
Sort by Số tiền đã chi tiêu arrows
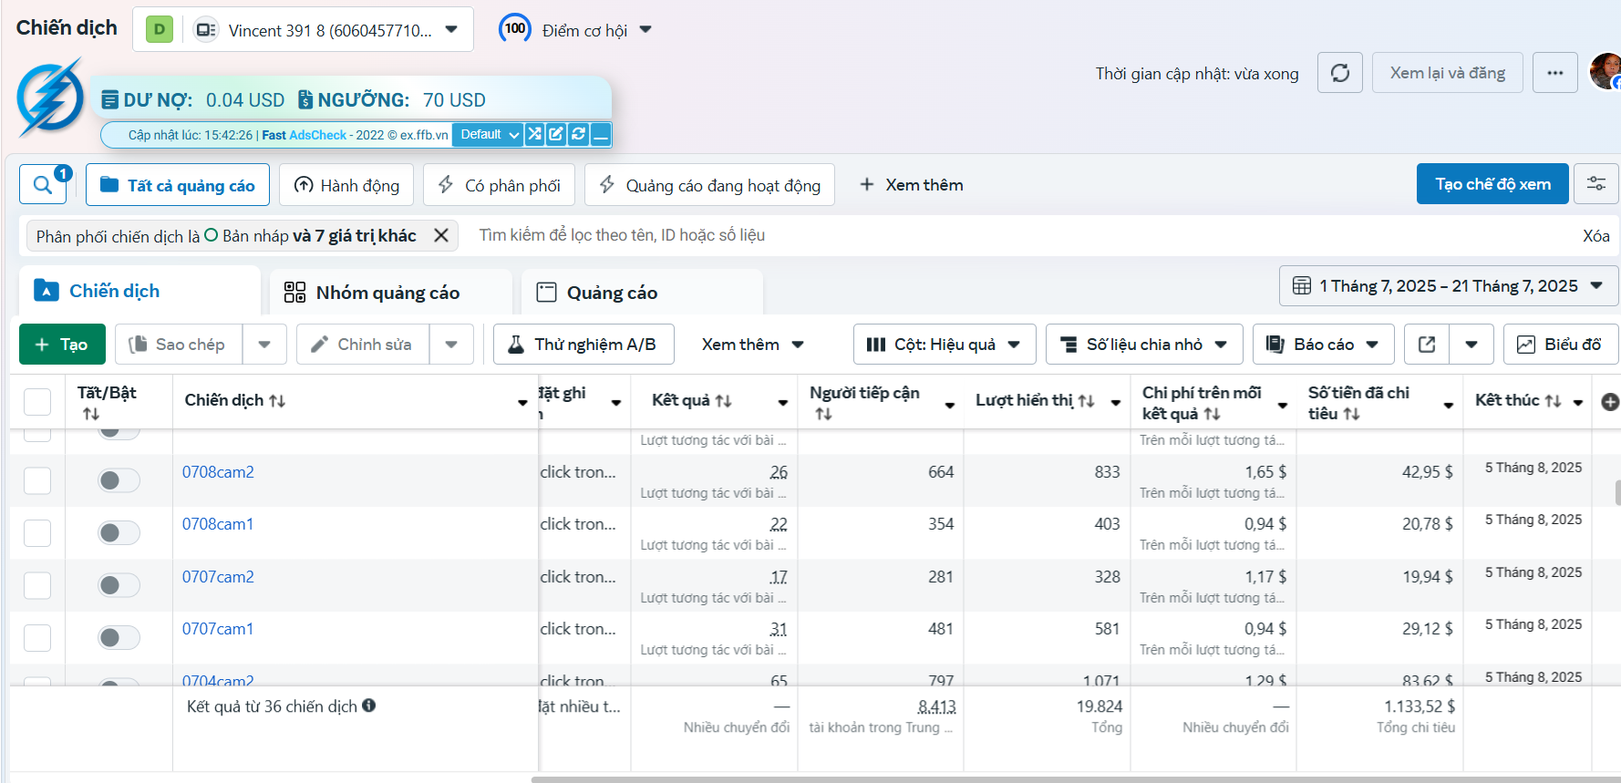[1351, 414]
